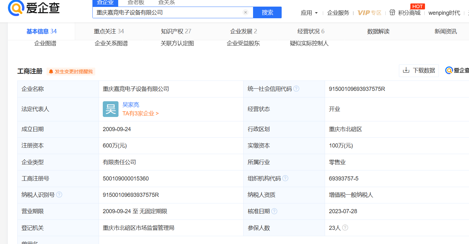This screenshot has height=244, width=469.
Task: Click the 经营状态 value 开业
Action: coord(334,109)
